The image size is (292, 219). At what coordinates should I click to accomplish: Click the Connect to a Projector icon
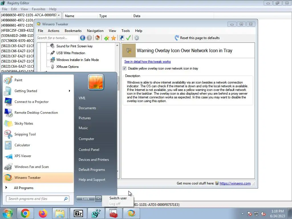[x=8, y=102]
